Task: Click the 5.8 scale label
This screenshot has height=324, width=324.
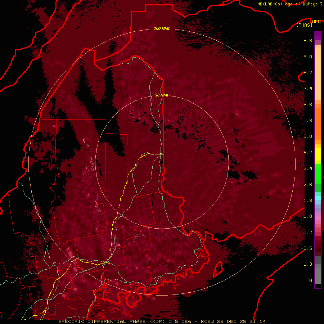Action: (x=308, y=120)
